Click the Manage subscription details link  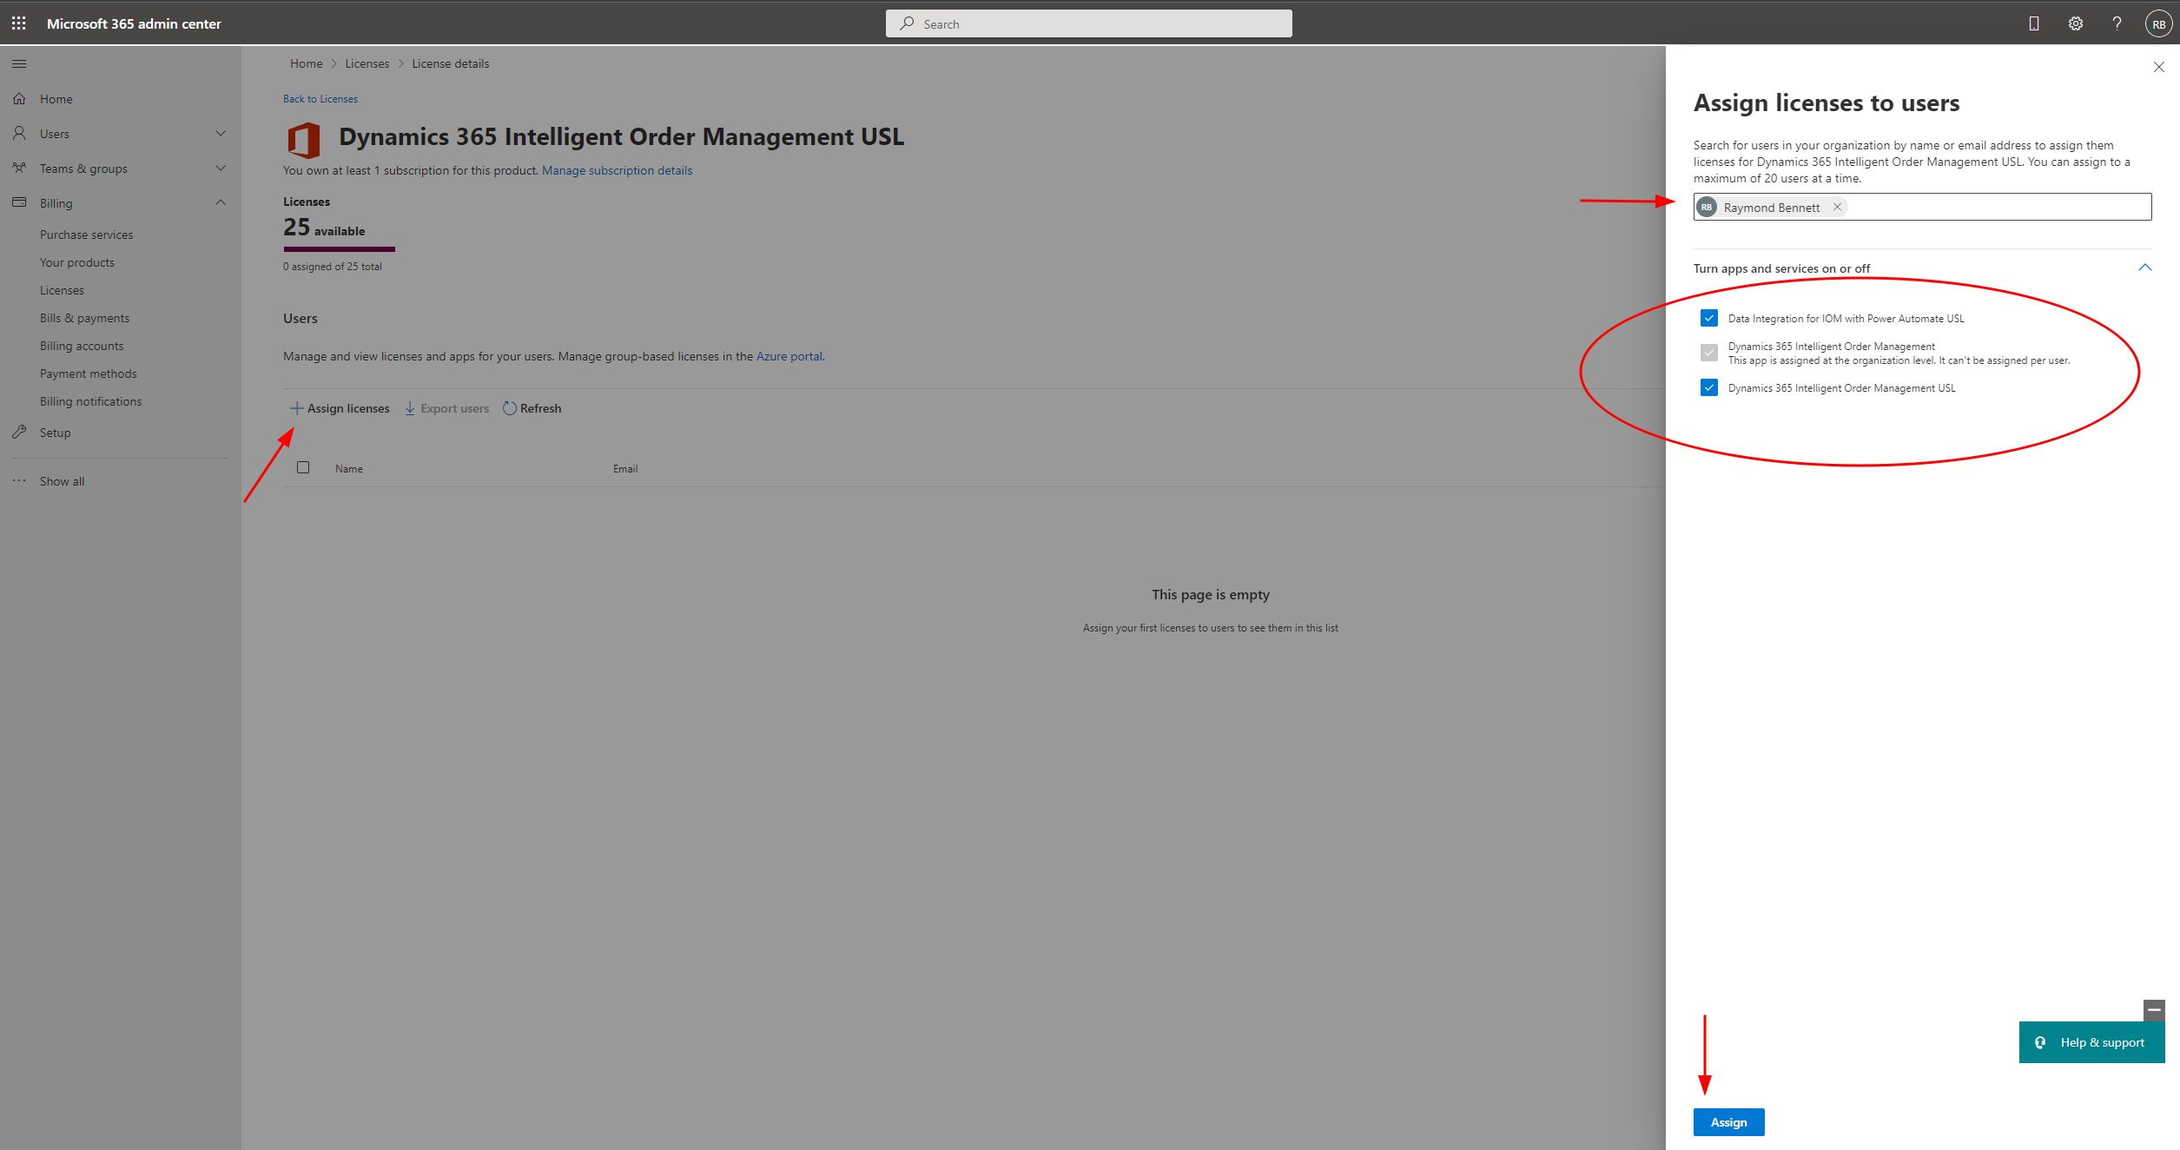point(618,170)
